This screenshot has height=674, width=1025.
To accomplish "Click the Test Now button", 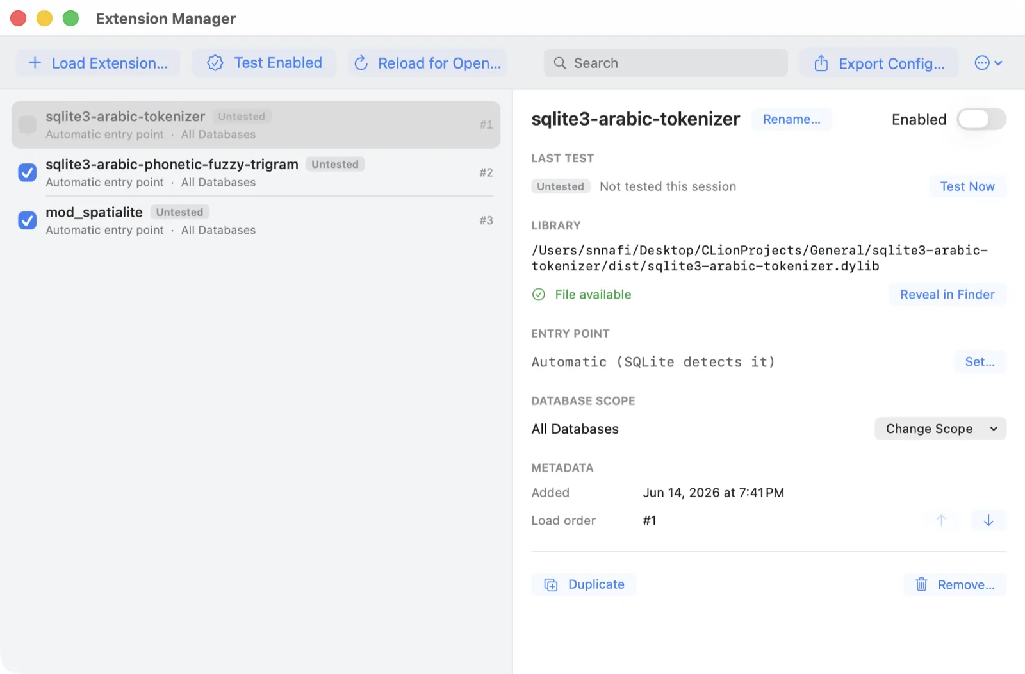I will pyautogui.click(x=967, y=186).
